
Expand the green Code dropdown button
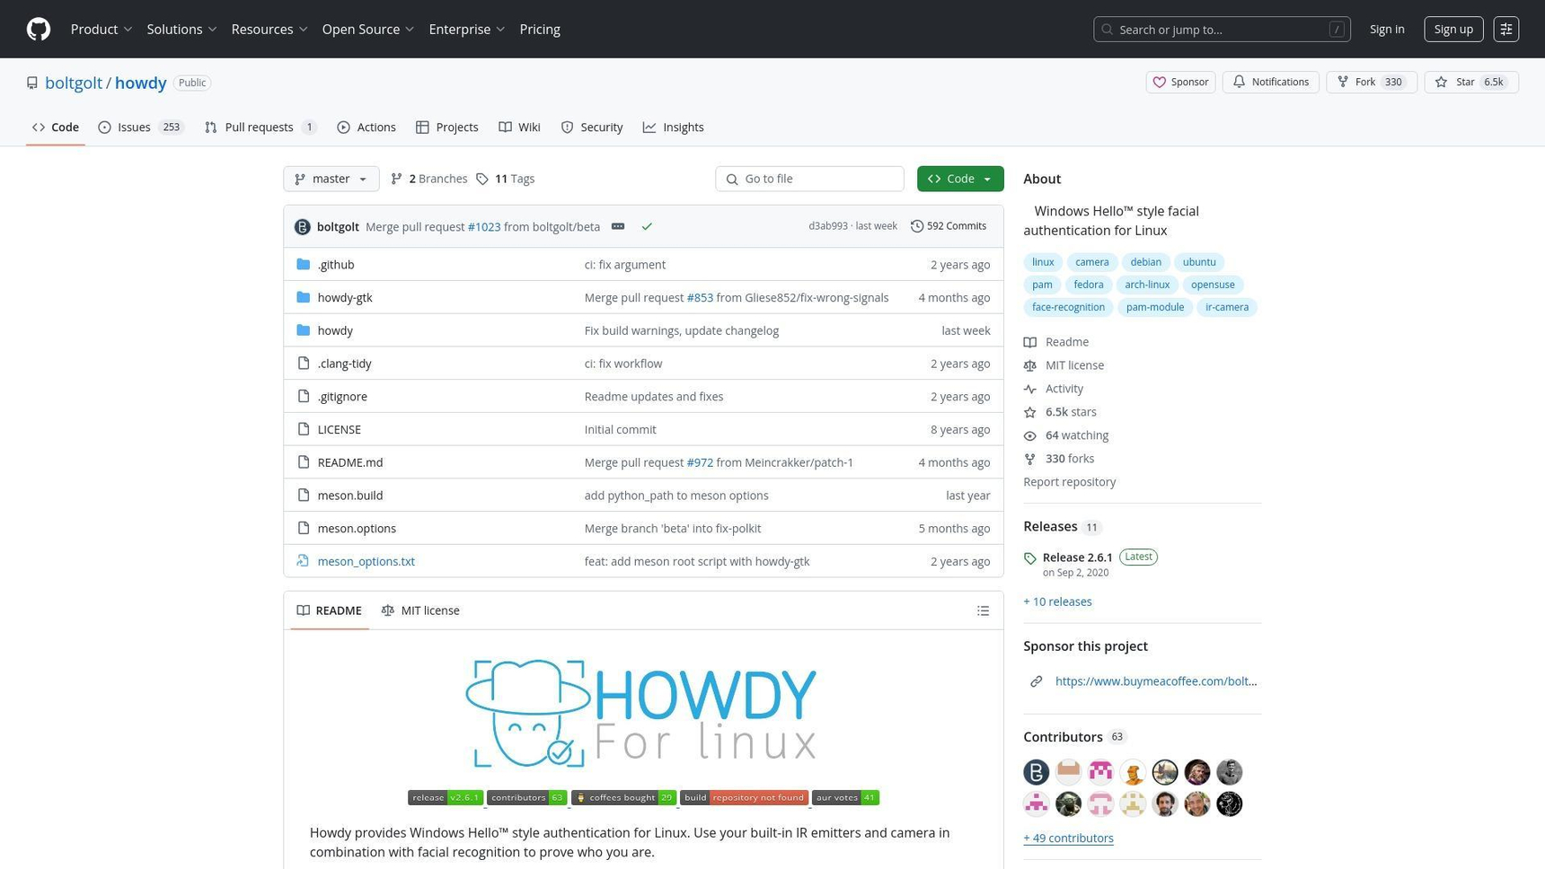[x=959, y=179]
